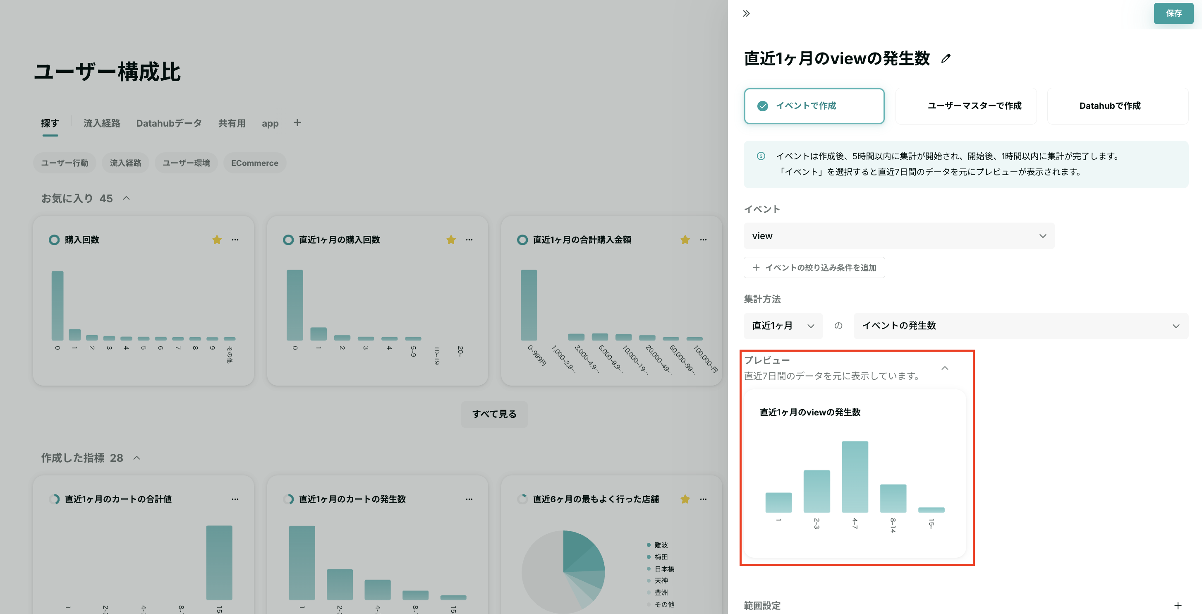Open more menu of 直近1ヶ月の合計購入金額 card

tap(703, 240)
